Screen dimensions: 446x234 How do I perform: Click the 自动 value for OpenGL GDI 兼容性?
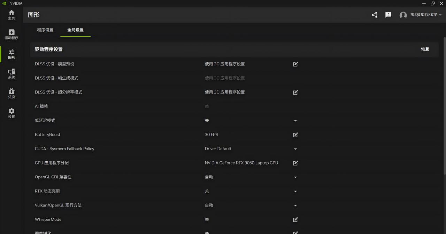pos(209,177)
